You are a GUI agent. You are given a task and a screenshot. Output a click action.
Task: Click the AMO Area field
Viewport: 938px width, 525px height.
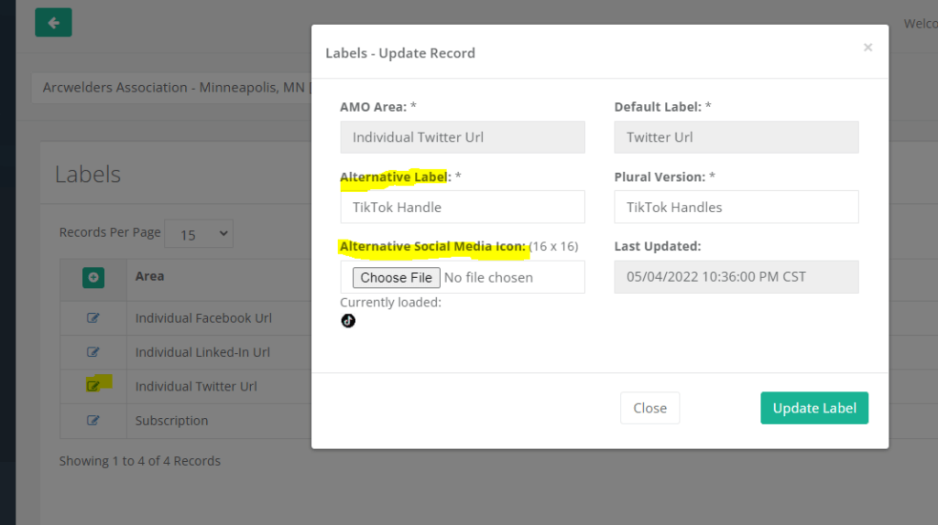[x=462, y=137]
